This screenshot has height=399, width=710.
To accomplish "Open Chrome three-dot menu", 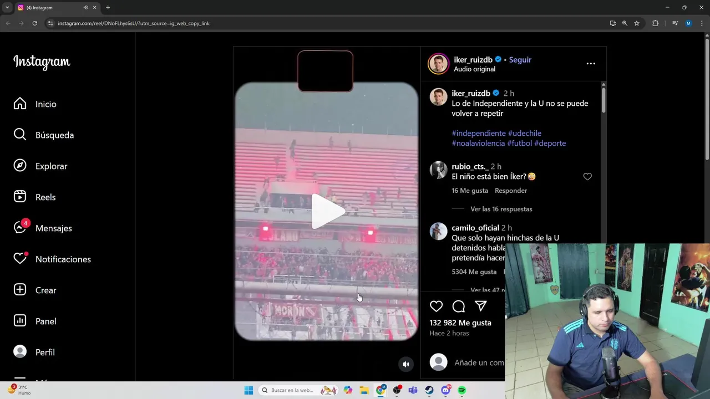I will click(702, 23).
